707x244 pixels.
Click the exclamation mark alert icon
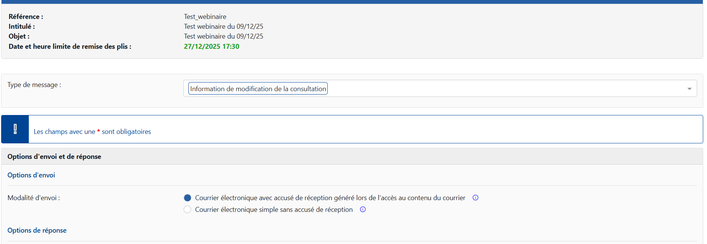[15, 129]
